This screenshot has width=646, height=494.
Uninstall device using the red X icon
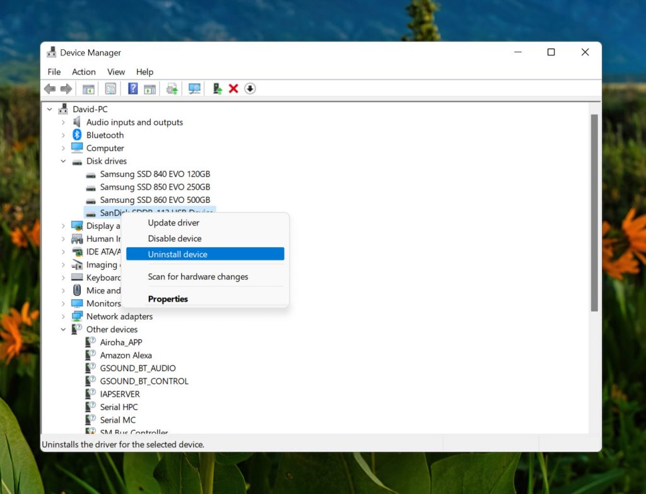click(x=233, y=88)
